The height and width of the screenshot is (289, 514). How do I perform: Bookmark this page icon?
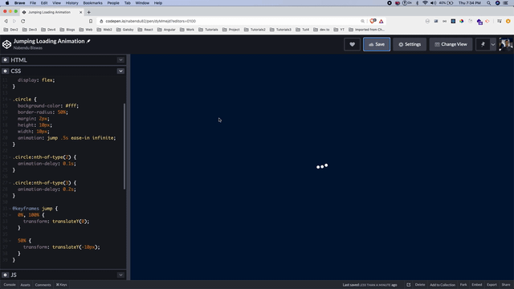click(x=91, y=21)
